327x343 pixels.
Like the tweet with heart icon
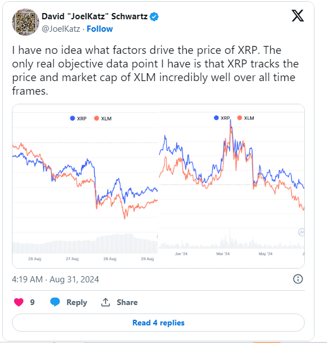(19, 302)
